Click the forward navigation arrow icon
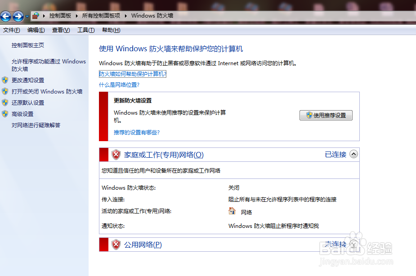Screen dimensions: 416x276 point(18,16)
